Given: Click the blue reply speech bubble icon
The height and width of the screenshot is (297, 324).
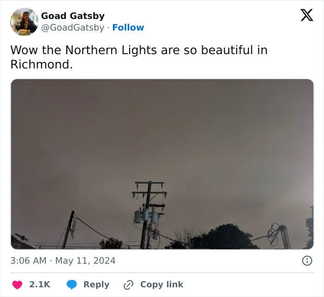Looking at the screenshot, I should click(71, 285).
